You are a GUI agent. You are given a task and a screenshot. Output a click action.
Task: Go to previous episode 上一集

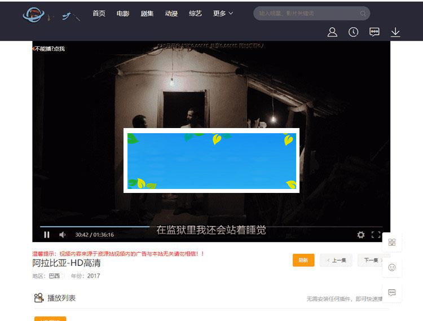(336, 260)
